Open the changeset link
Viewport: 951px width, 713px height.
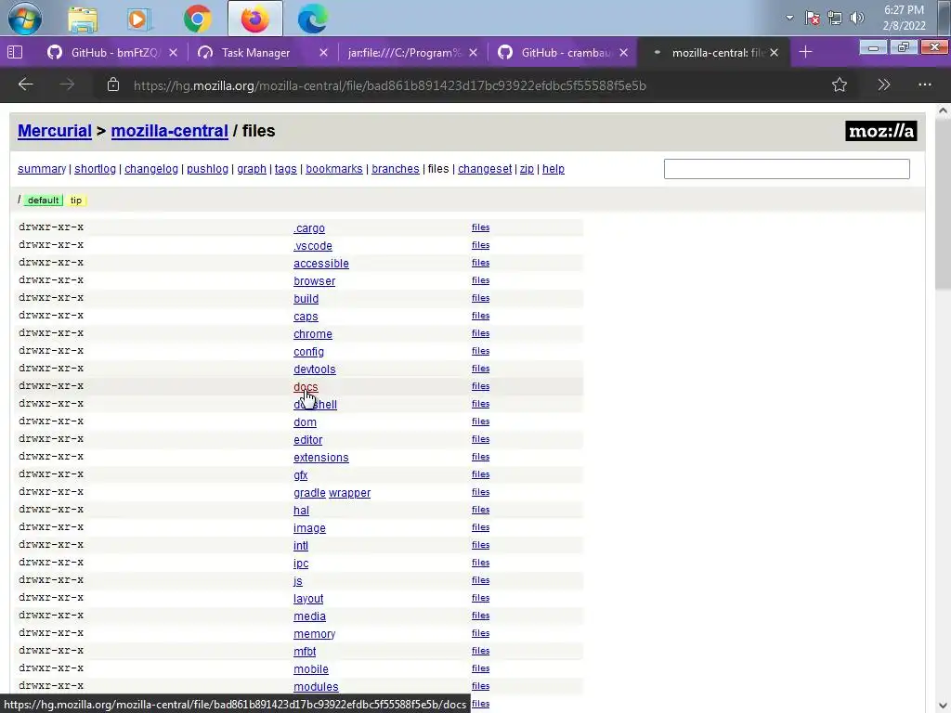pyautogui.click(x=485, y=169)
